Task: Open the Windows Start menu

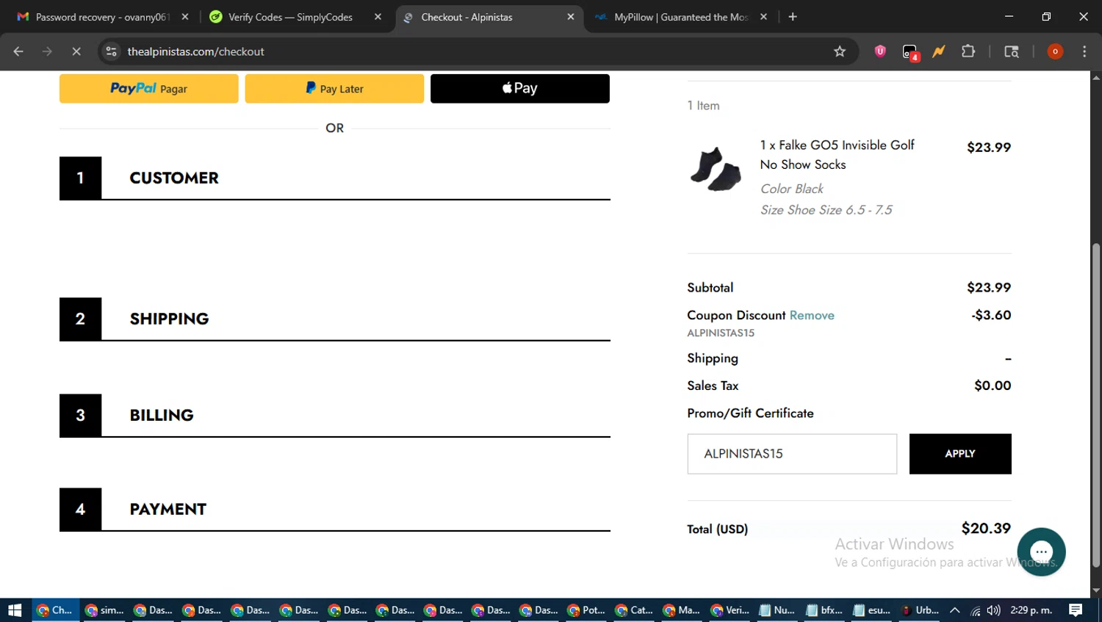Action: (x=15, y=610)
